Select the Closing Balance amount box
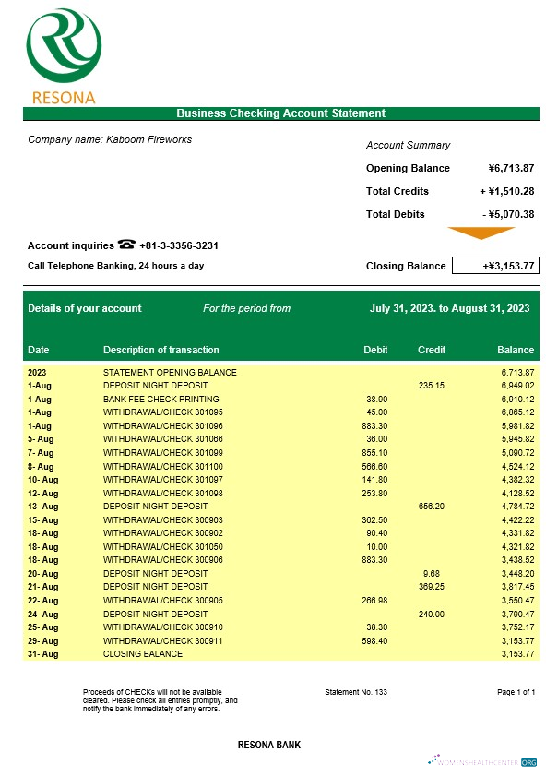Screen dimensions: 546x776 click(x=495, y=266)
